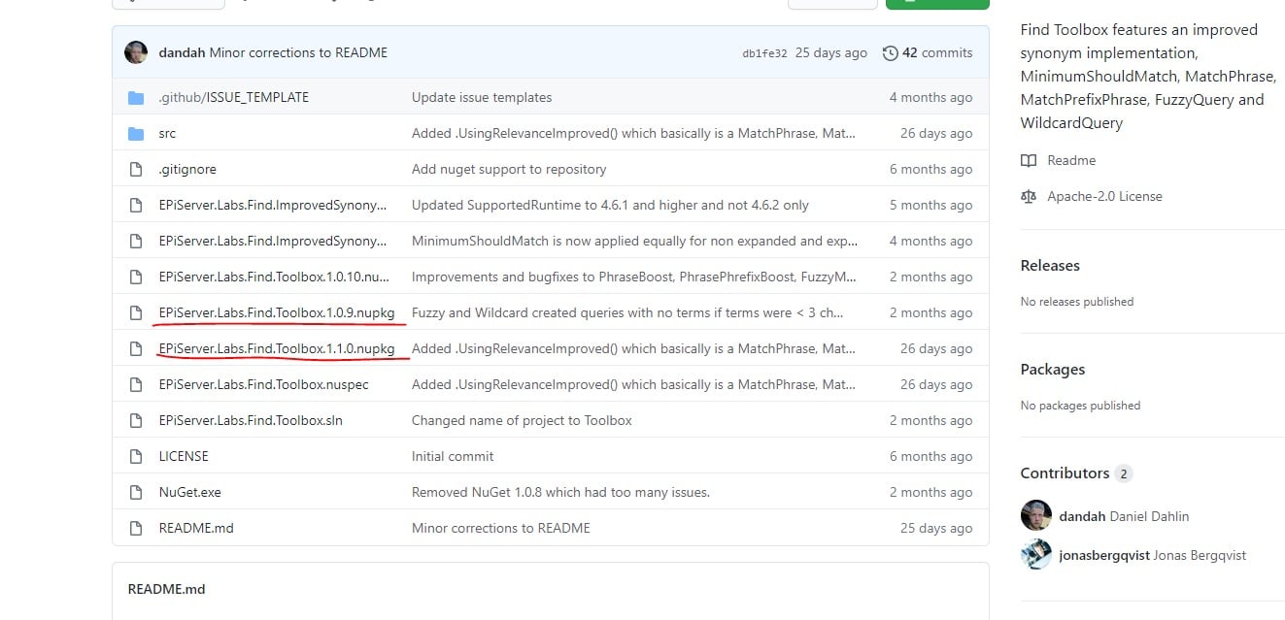Image resolution: width=1285 pixels, height=620 pixels.
Task: Open the Packages heading link
Action: pyautogui.click(x=1053, y=369)
